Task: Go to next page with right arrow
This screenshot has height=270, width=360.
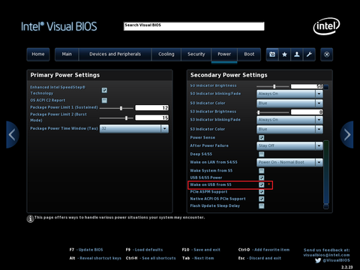Action: click(347, 135)
